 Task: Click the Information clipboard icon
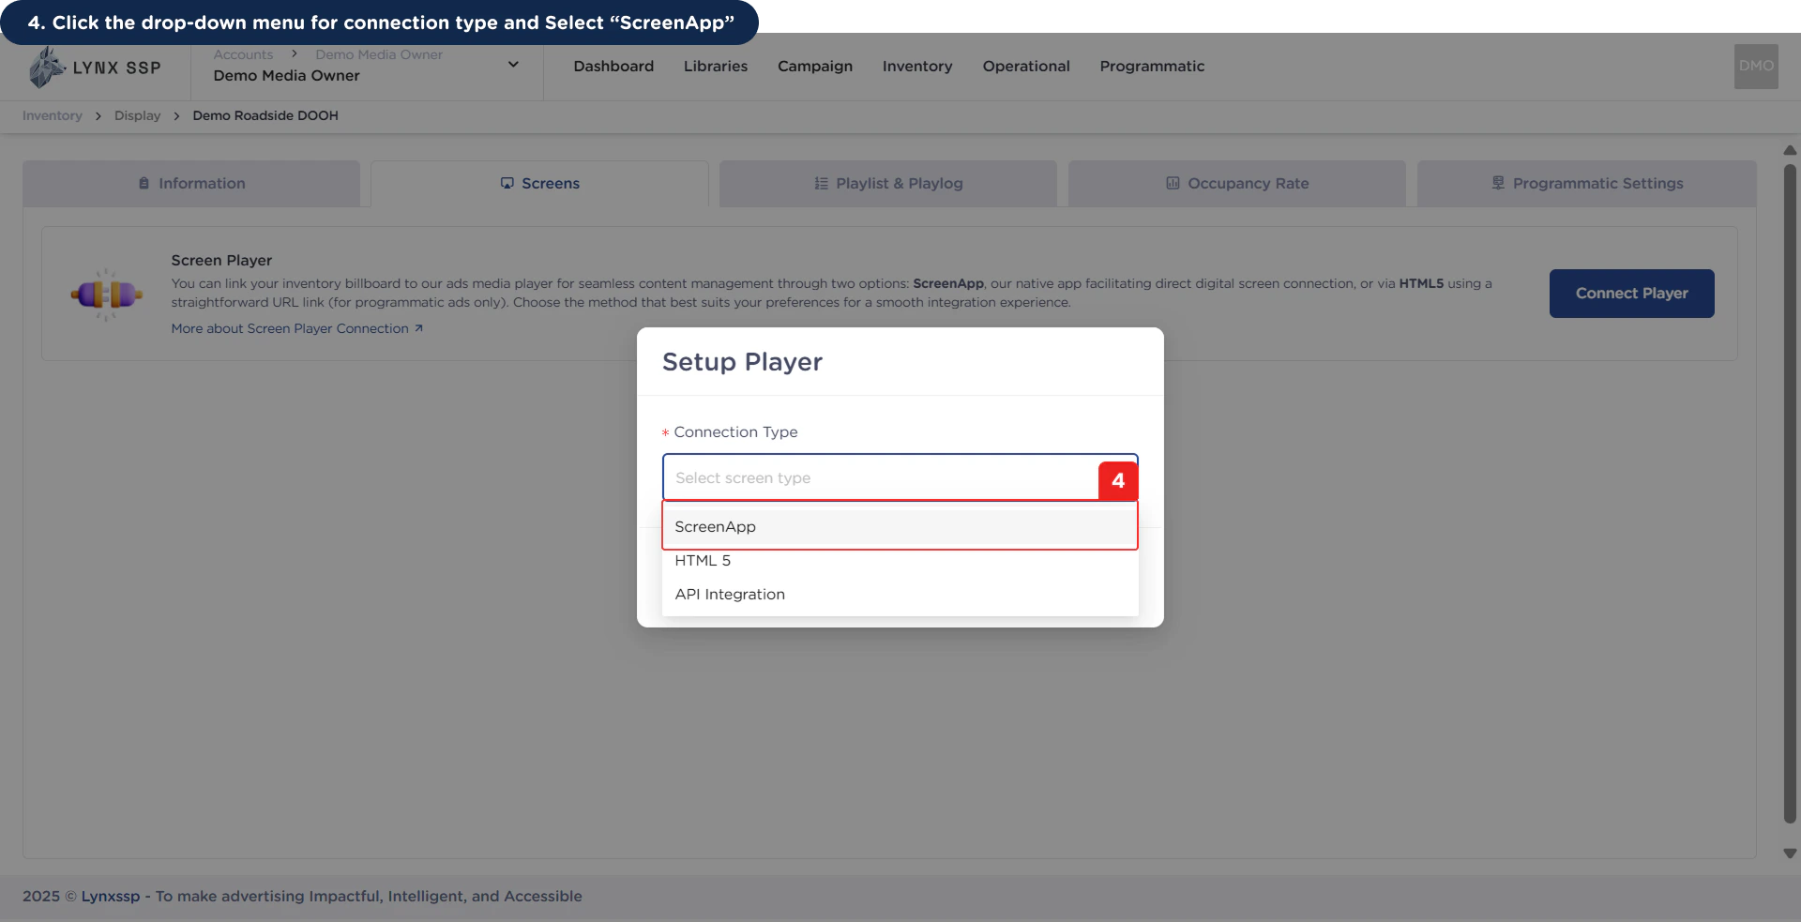point(143,183)
